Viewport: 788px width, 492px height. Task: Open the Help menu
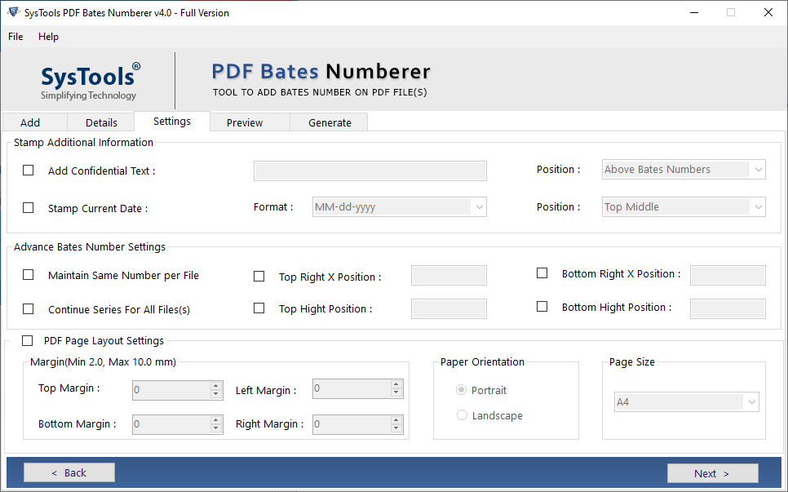[x=48, y=36]
